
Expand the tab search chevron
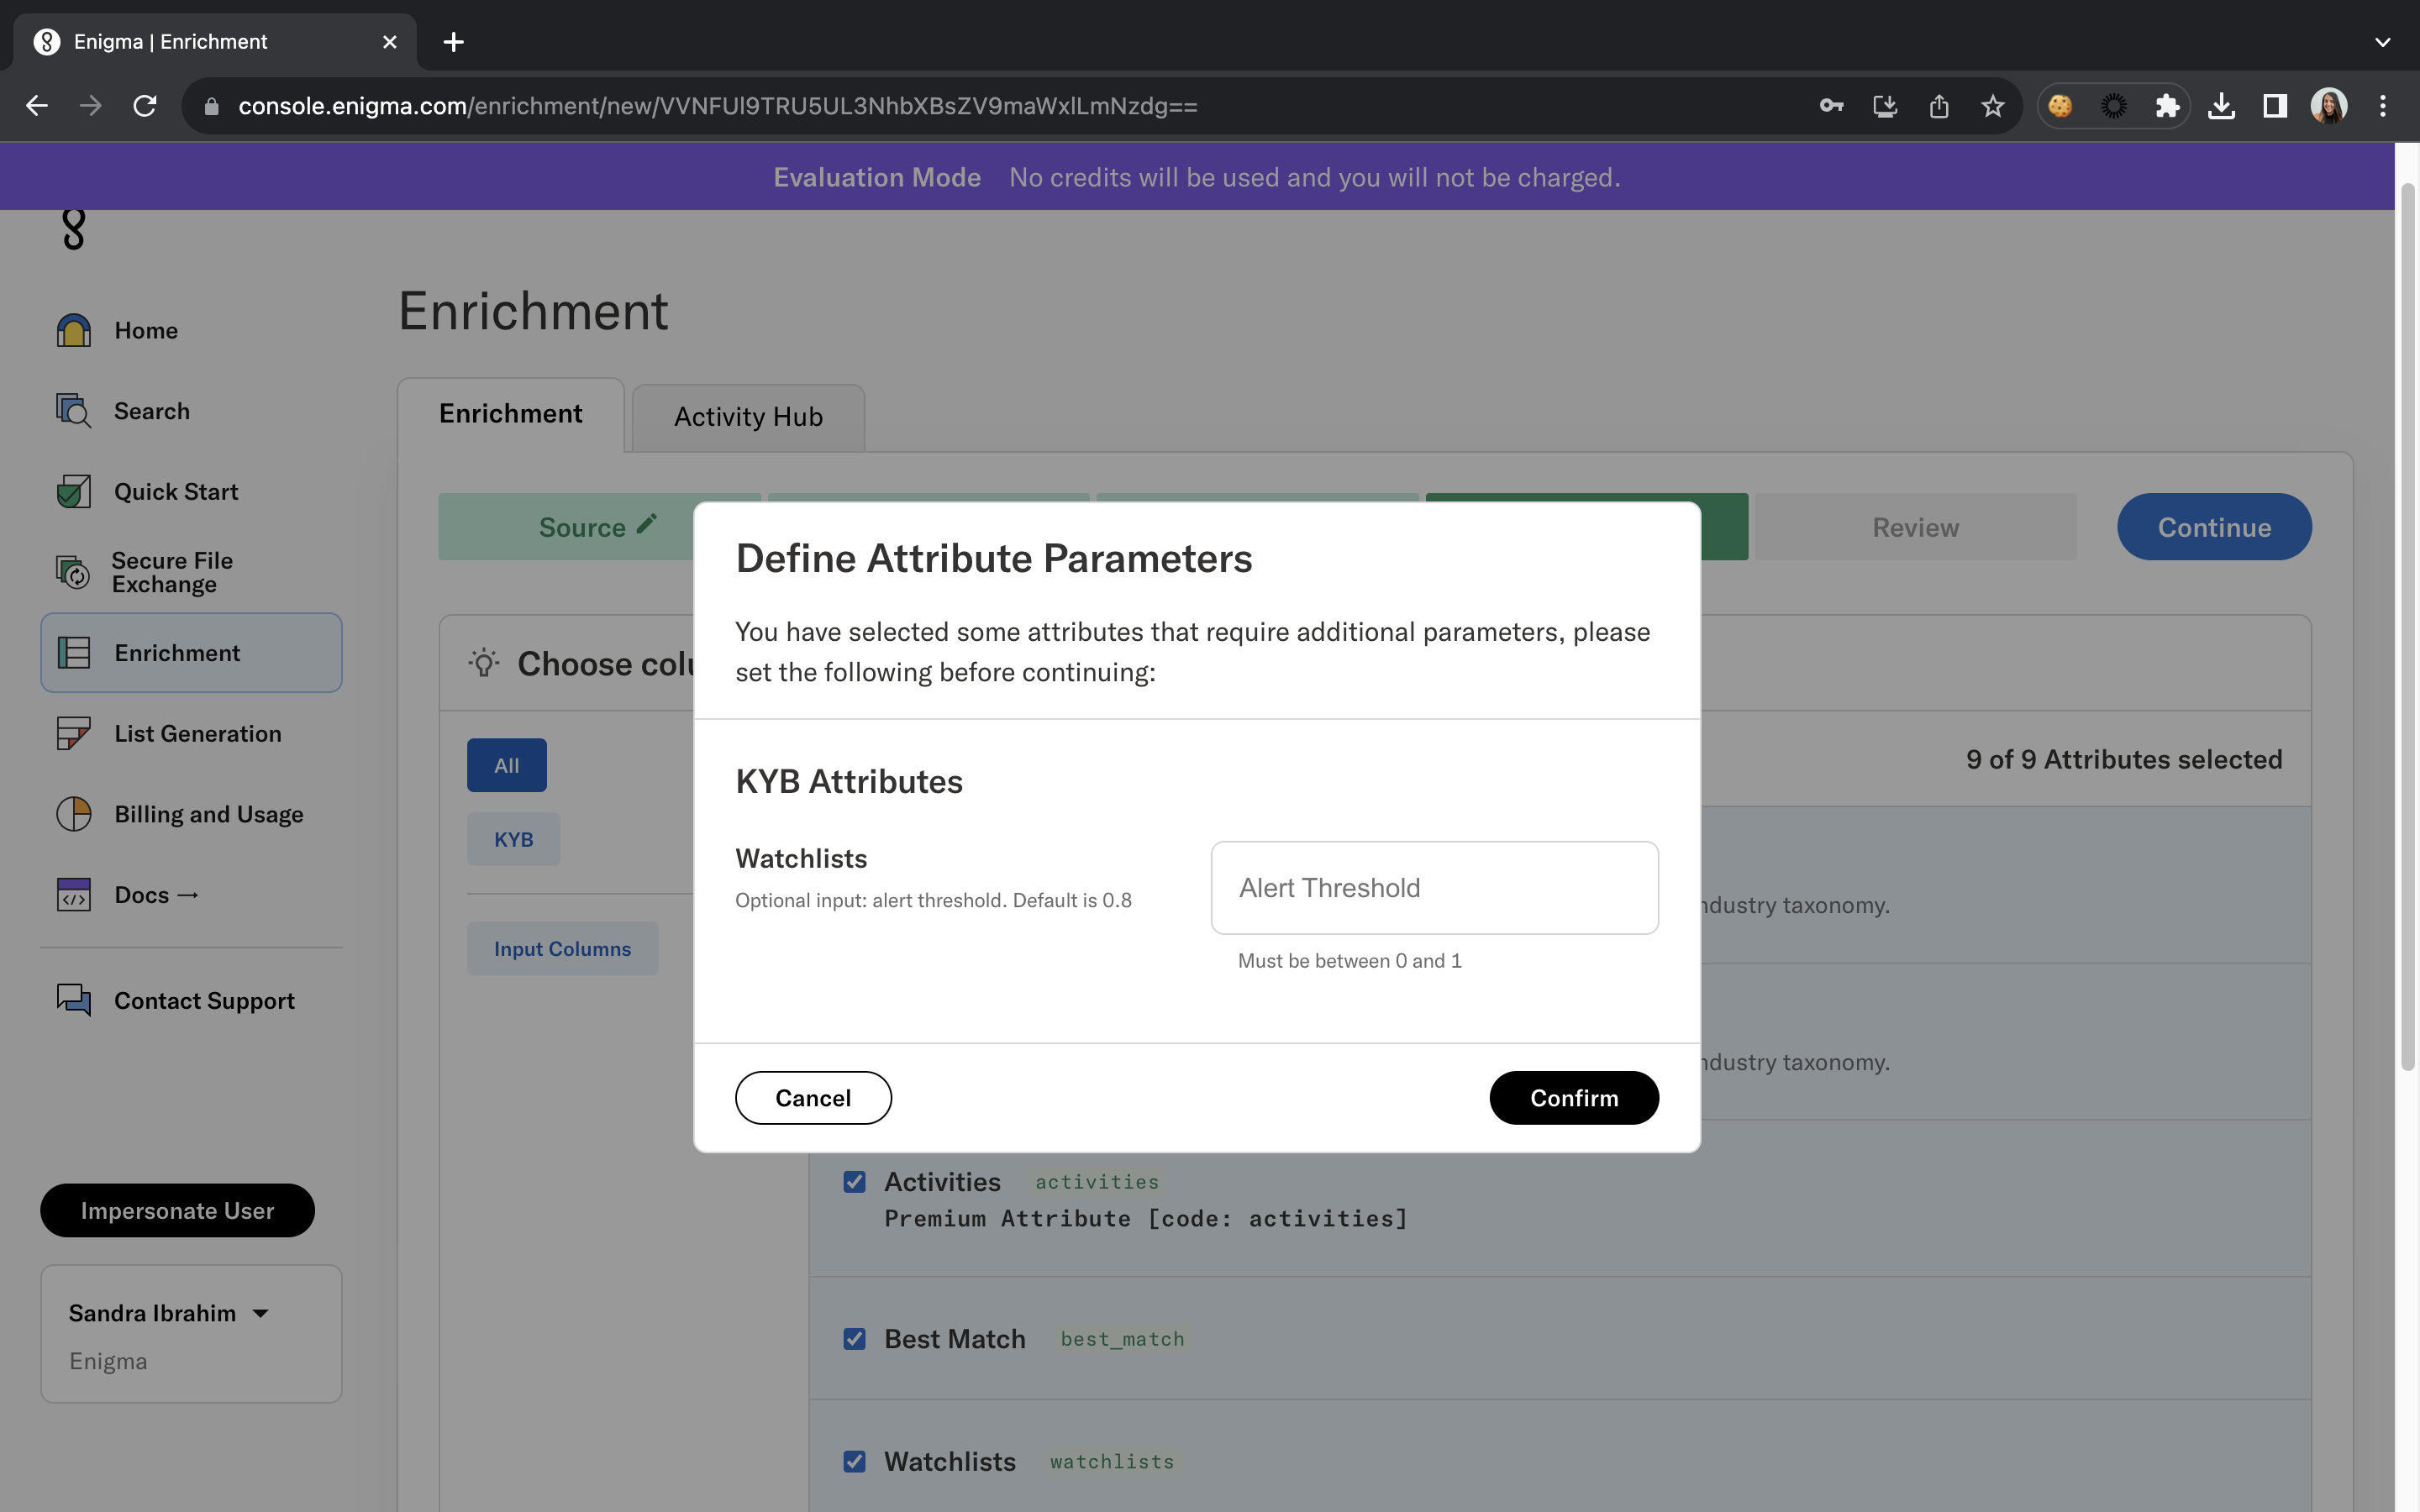(x=2382, y=42)
